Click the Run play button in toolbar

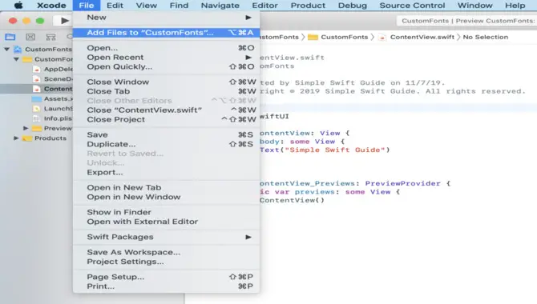coord(65,21)
